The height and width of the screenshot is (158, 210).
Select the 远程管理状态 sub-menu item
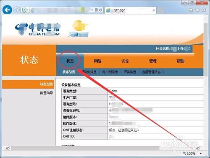[151, 72]
